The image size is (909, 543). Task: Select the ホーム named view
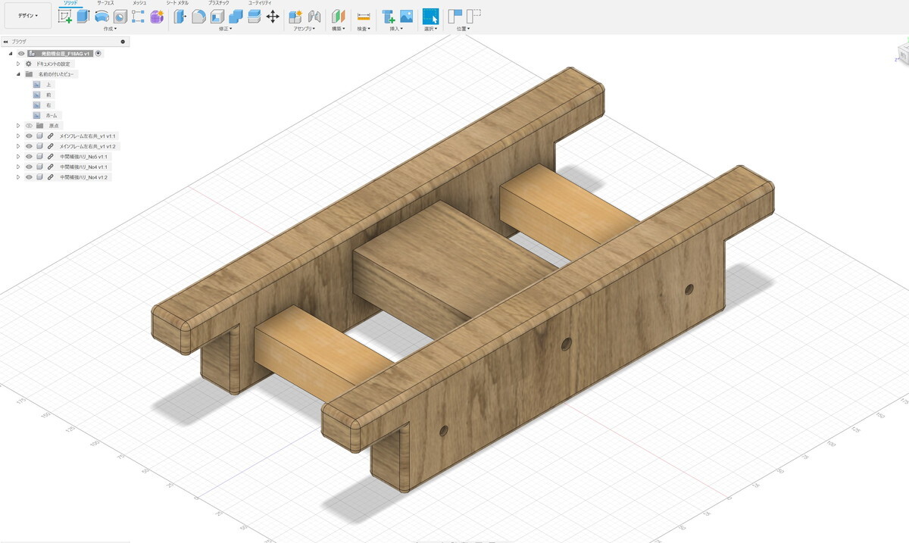click(51, 115)
